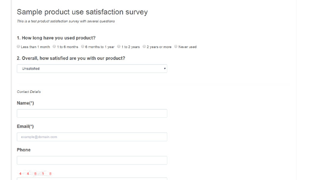Click the arrow on the satisfaction dropdown

tap(165, 69)
